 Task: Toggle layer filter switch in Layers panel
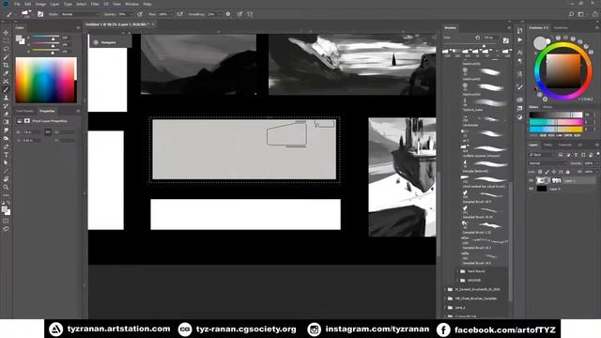pyautogui.click(x=597, y=154)
